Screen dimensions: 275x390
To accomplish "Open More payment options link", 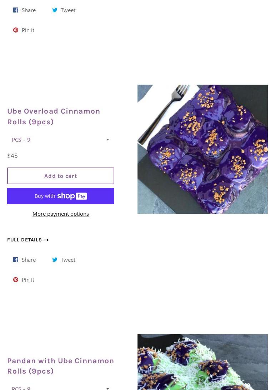I will 61,214.
